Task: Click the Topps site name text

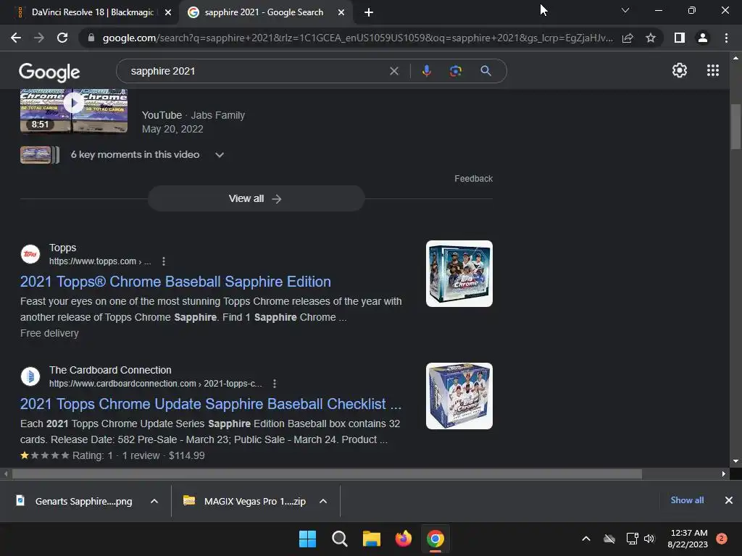Action: tap(62, 248)
